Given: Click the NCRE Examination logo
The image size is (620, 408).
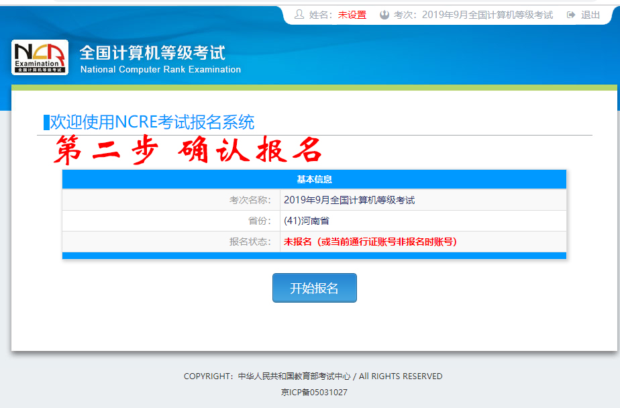Looking at the screenshot, I should pos(40,58).
